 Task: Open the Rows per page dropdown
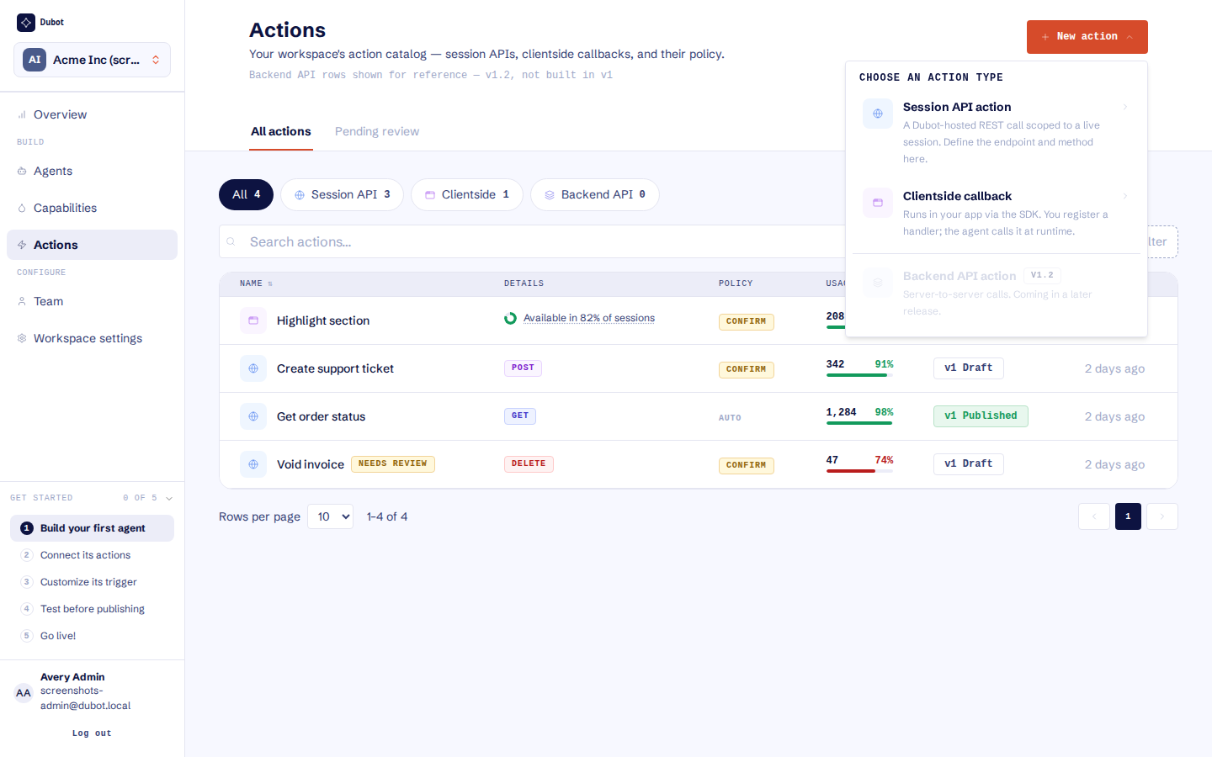tap(330, 516)
